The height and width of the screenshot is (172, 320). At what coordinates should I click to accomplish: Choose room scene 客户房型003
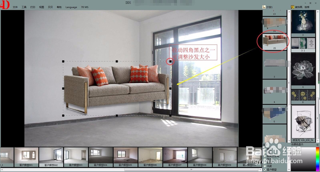[x=76, y=157]
